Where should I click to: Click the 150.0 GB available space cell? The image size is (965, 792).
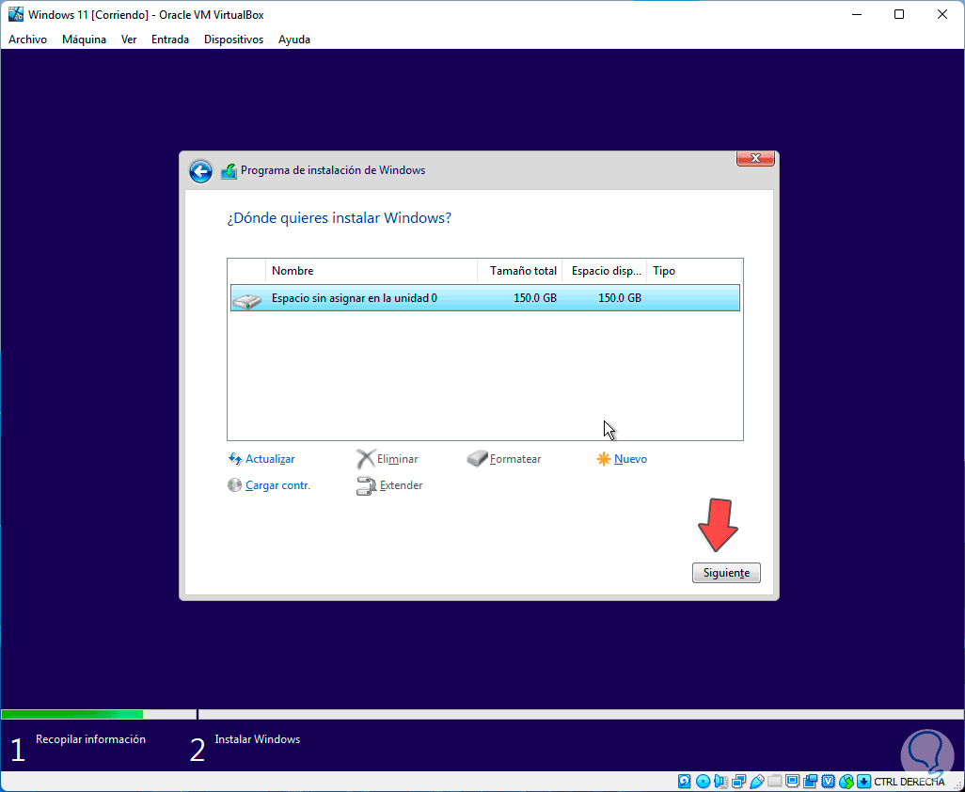tap(620, 298)
